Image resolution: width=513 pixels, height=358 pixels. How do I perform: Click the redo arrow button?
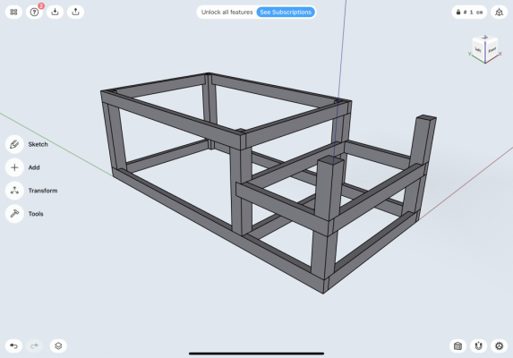tap(34, 345)
